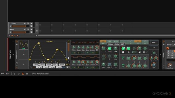Viewport: 175px width, 98px height.
Task: Add a modulator in the bottom empty slot
Action: pyautogui.click(x=24, y=64)
